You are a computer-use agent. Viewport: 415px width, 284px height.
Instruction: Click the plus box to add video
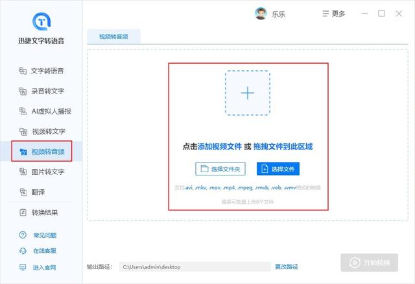[248, 93]
